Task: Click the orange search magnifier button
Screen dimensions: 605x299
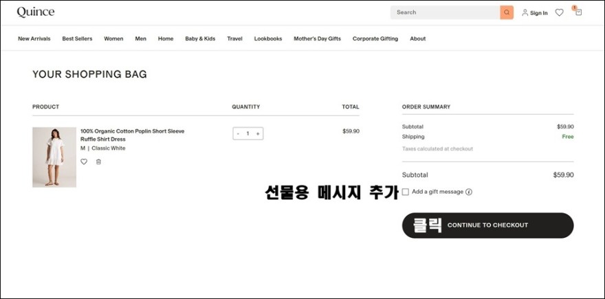Action: click(x=507, y=12)
